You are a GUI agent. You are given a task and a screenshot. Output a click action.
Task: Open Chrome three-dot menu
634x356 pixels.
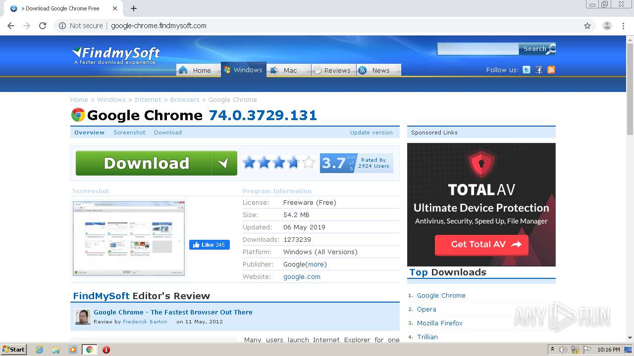point(624,26)
